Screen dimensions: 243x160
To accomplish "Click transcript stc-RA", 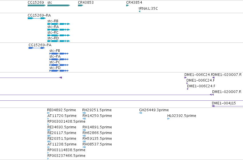I will (x=59, y=30).
